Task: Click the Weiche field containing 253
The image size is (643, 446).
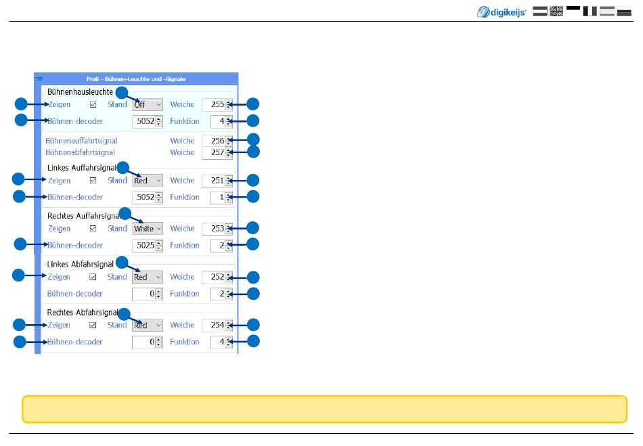Action: pyautogui.click(x=217, y=228)
